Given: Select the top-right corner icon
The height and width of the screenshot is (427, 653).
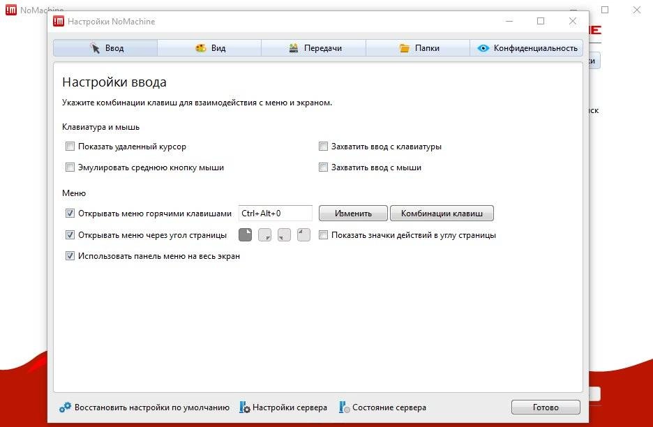Looking at the screenshot, I should (x=246, y=235).
